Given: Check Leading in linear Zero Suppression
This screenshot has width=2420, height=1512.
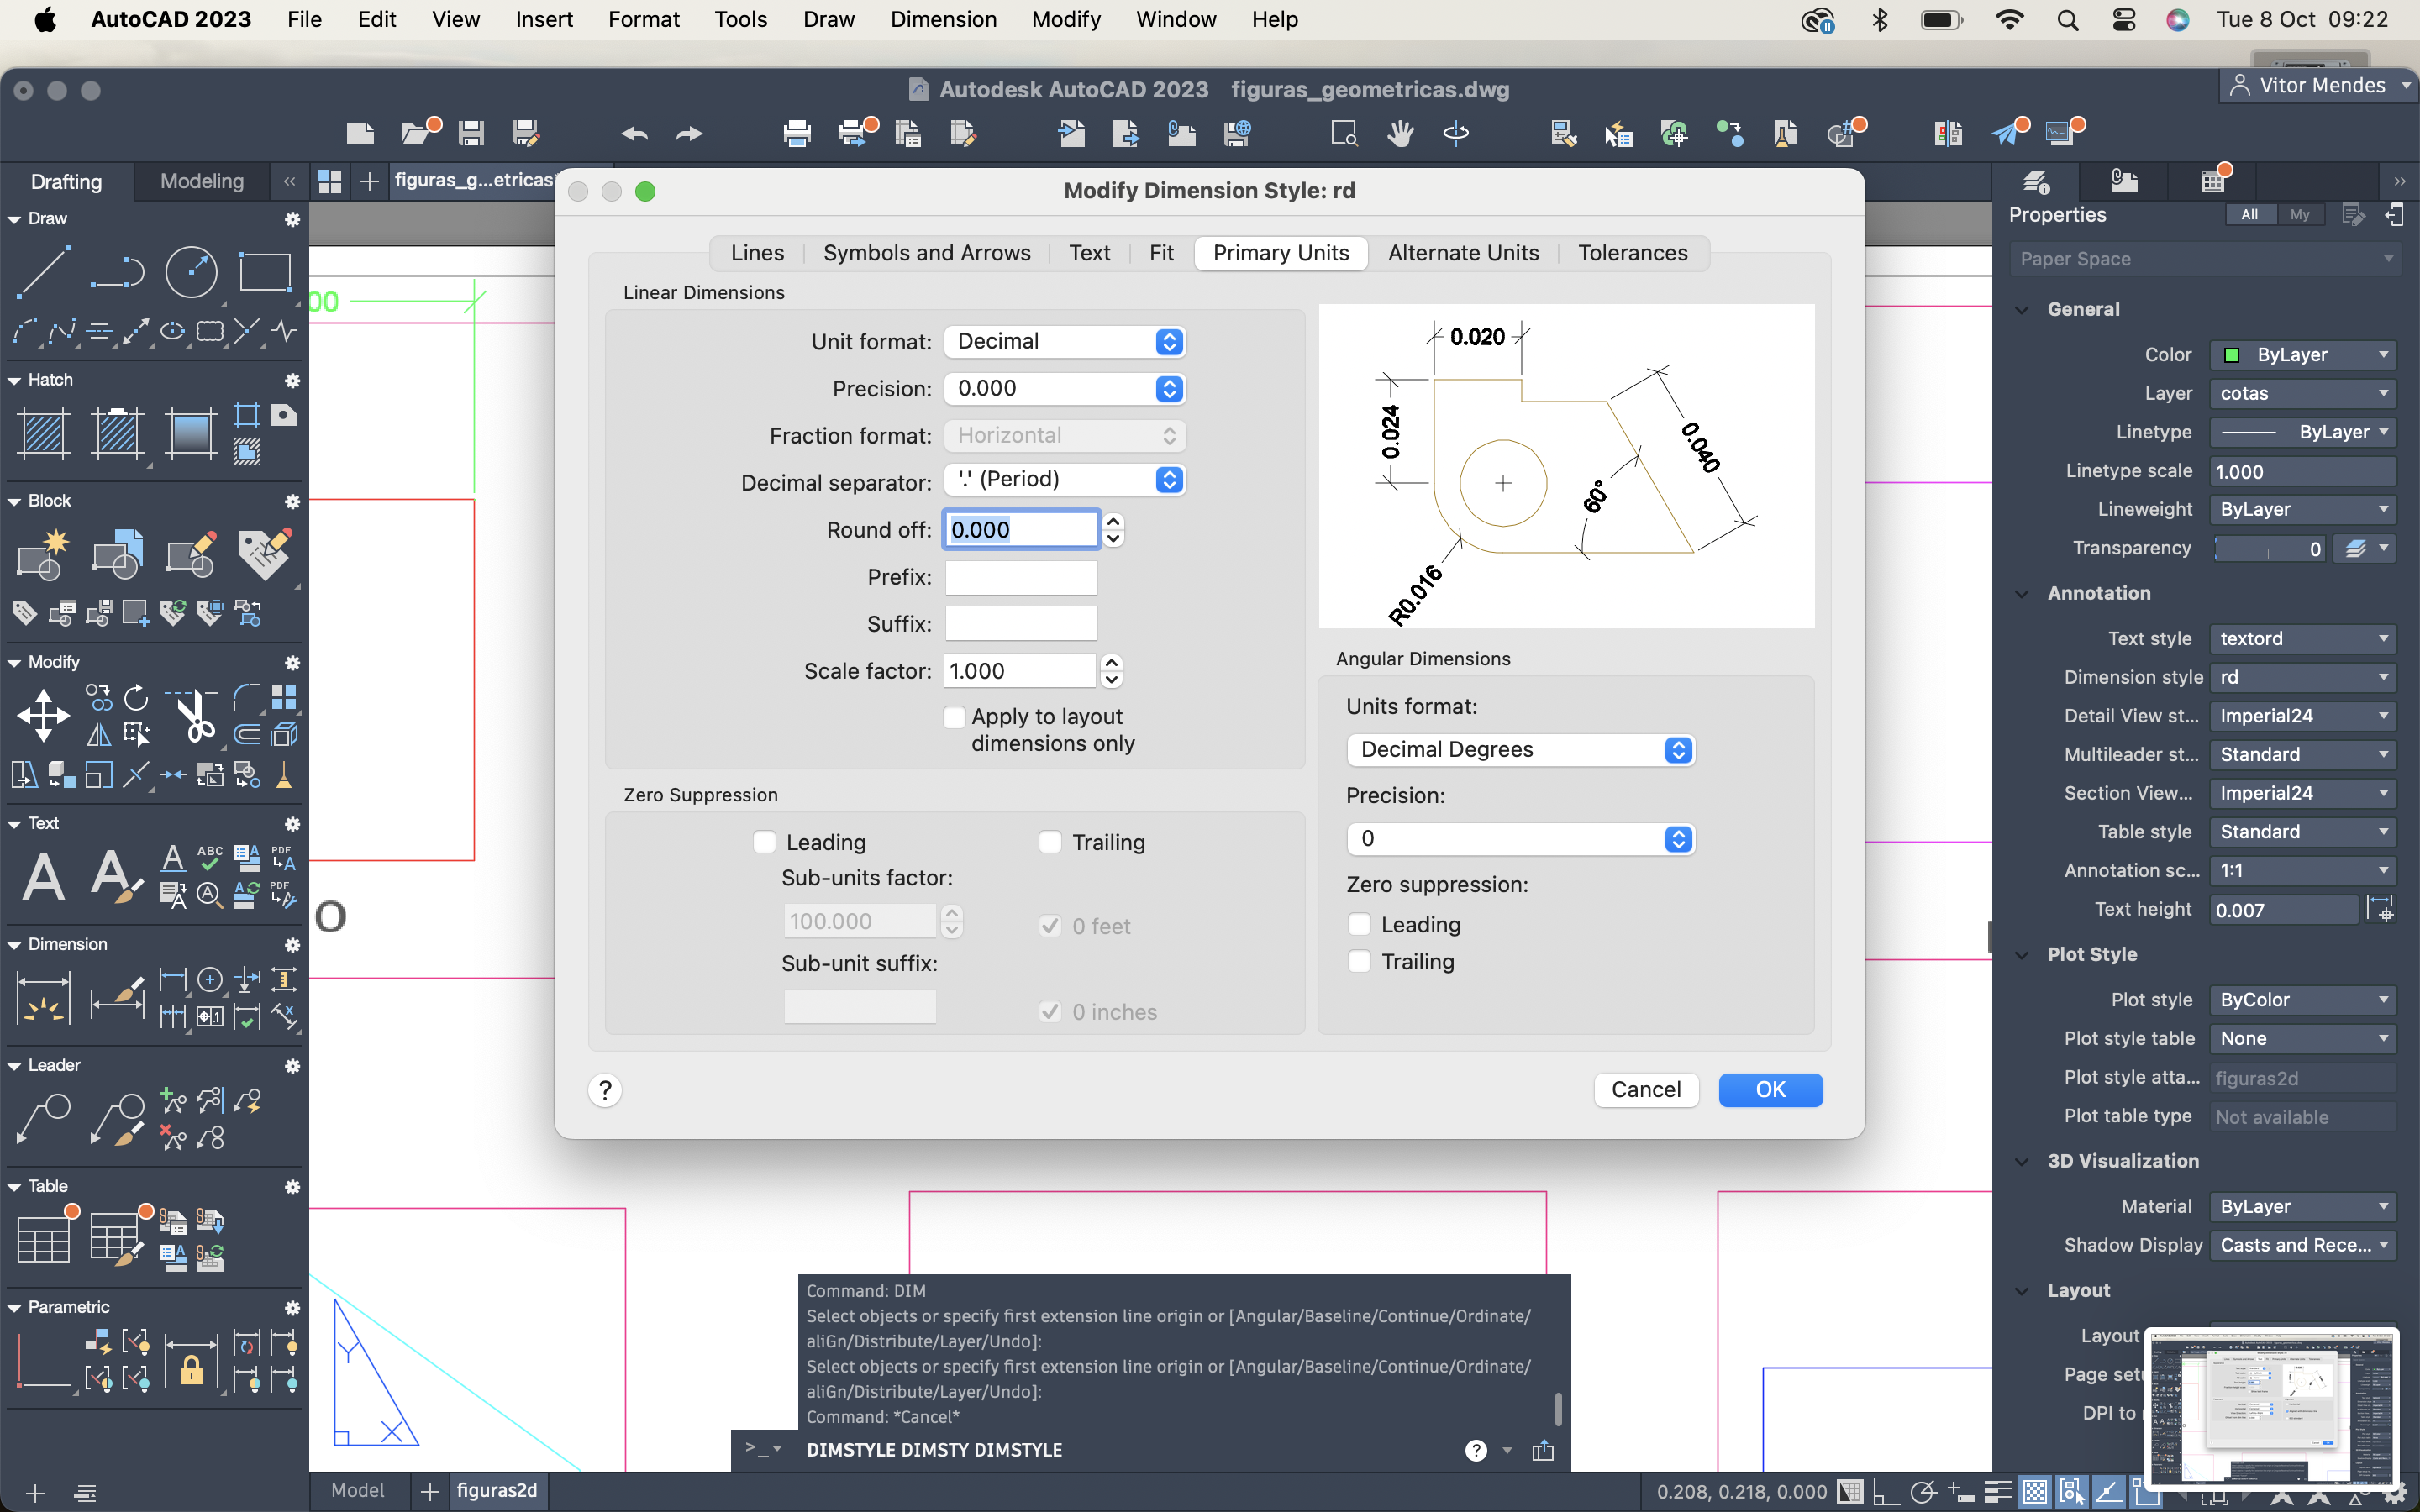Looking at the screenshot, I should point(765,842).
